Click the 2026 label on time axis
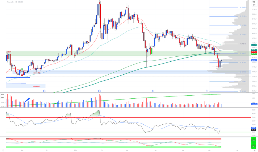Screen dimensions: 258x152 point(76,150)
